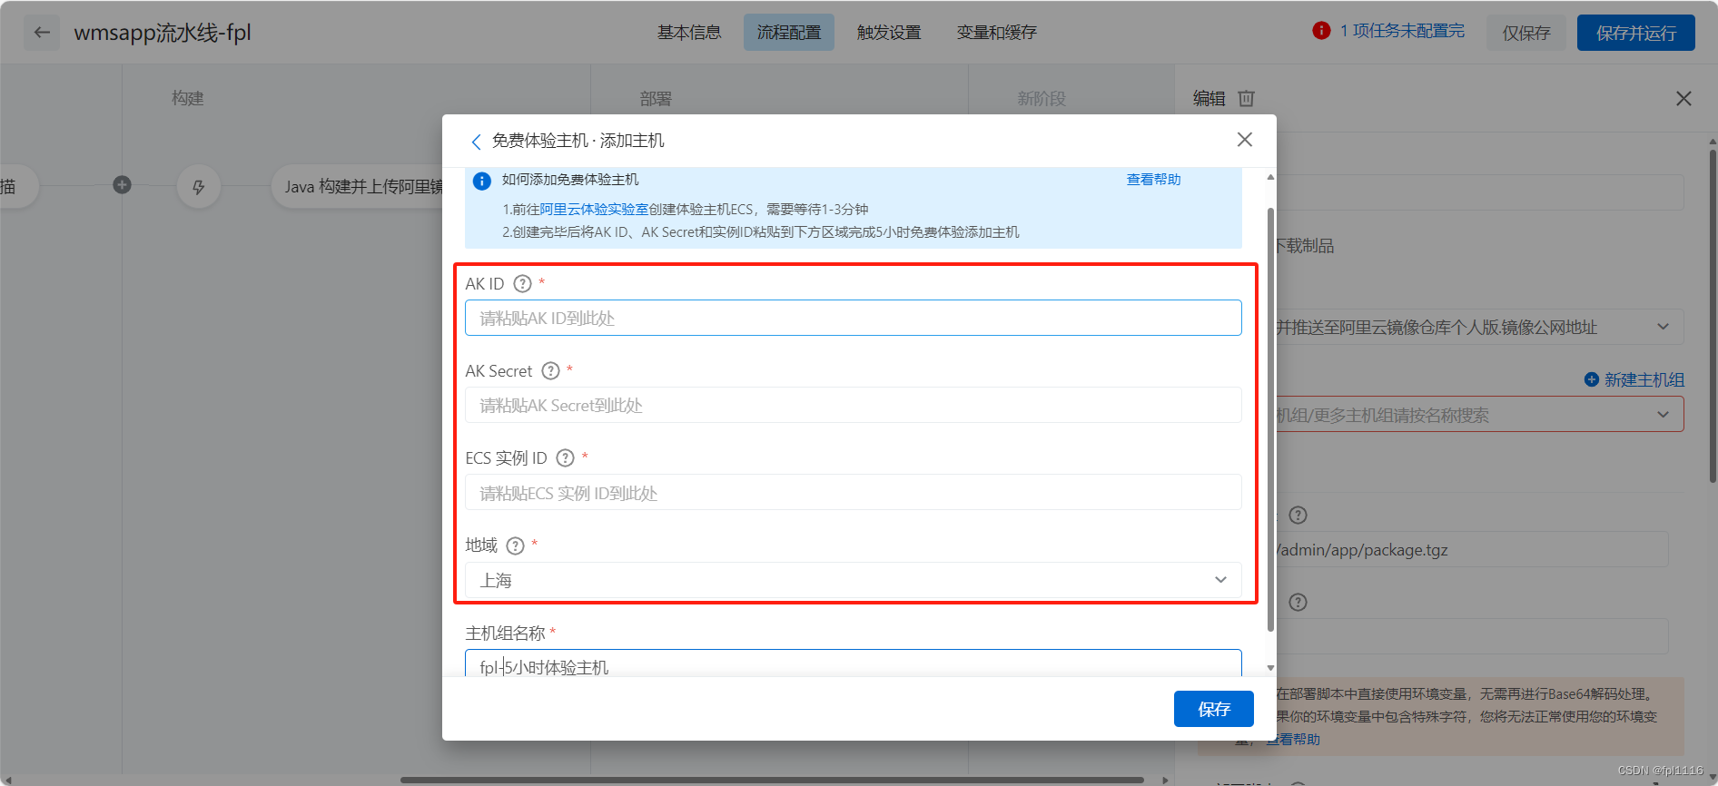Open AK ID help tooltip icon
Screen dimensions: 1718x786
coord(522,283)
